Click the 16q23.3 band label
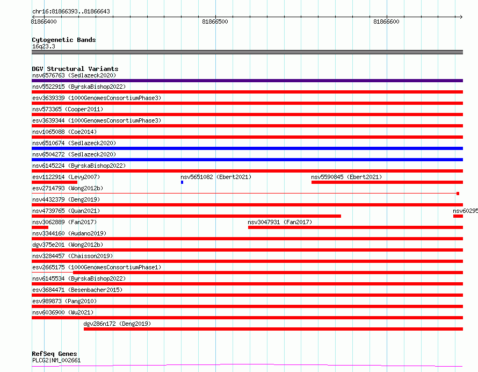Viewport: 478px width, 372px height. 44,46
